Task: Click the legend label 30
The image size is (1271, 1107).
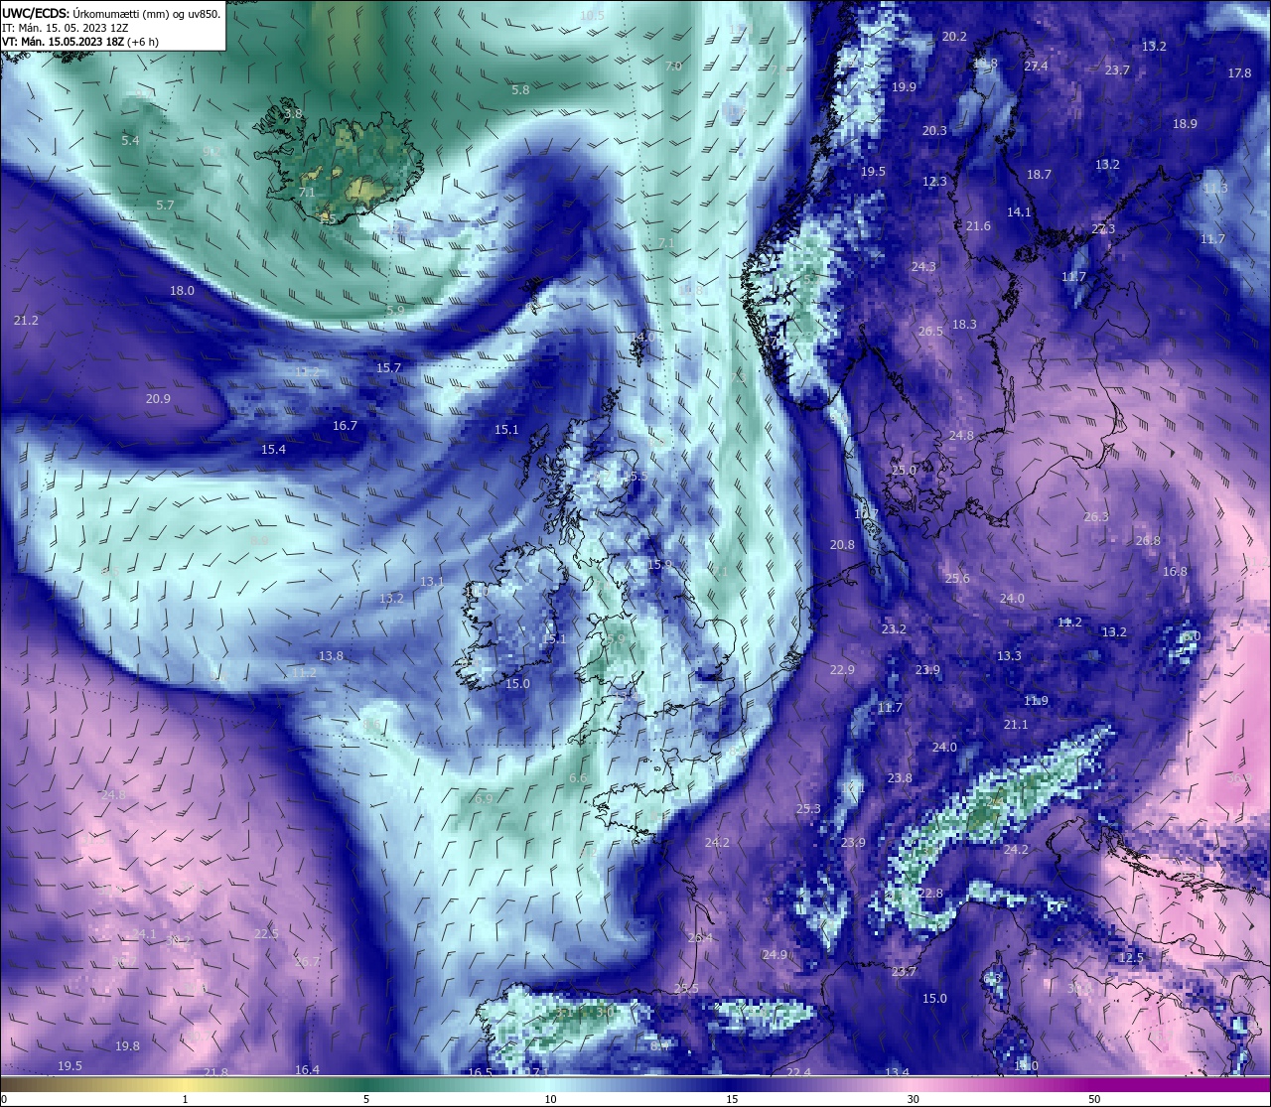Action: click(913, 1099)
